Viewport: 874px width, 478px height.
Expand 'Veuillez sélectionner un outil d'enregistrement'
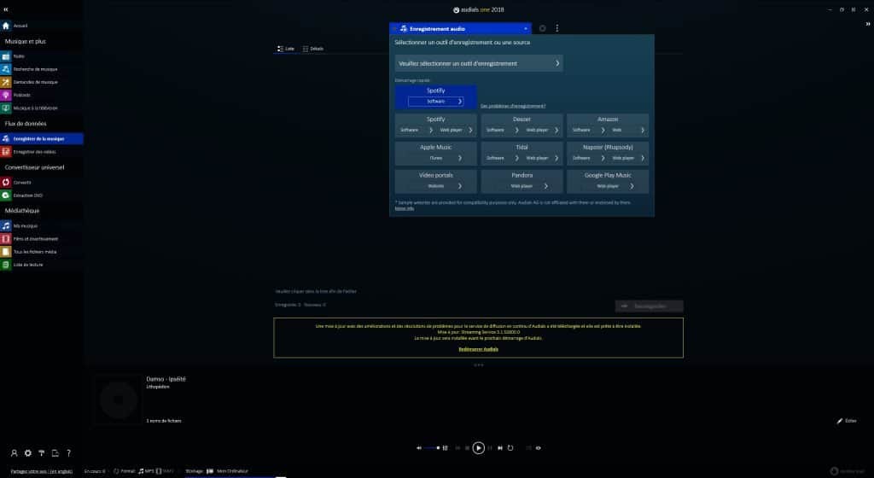pos(479,63)
